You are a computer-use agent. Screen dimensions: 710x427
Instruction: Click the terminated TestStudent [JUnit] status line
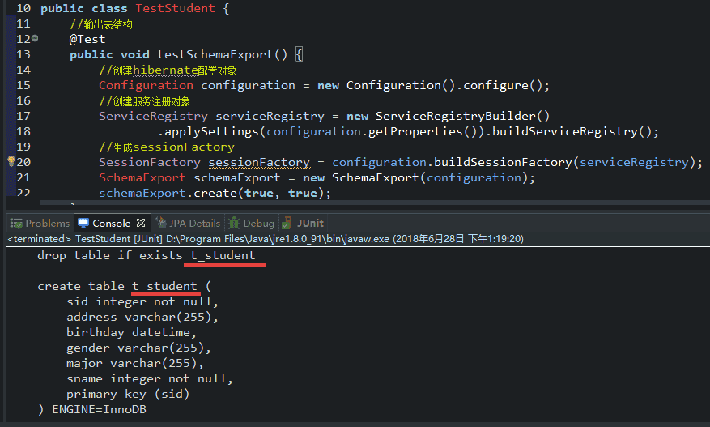pyautogui.click(x=266, y=239)
